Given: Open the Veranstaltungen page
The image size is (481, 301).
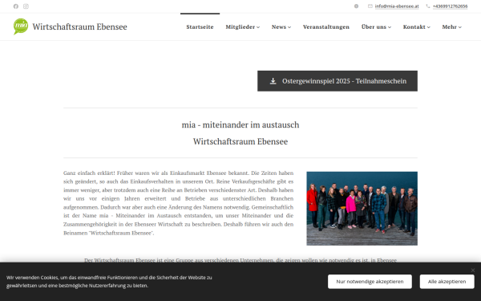Looking at the screenshot, I should tap(326, 27).
